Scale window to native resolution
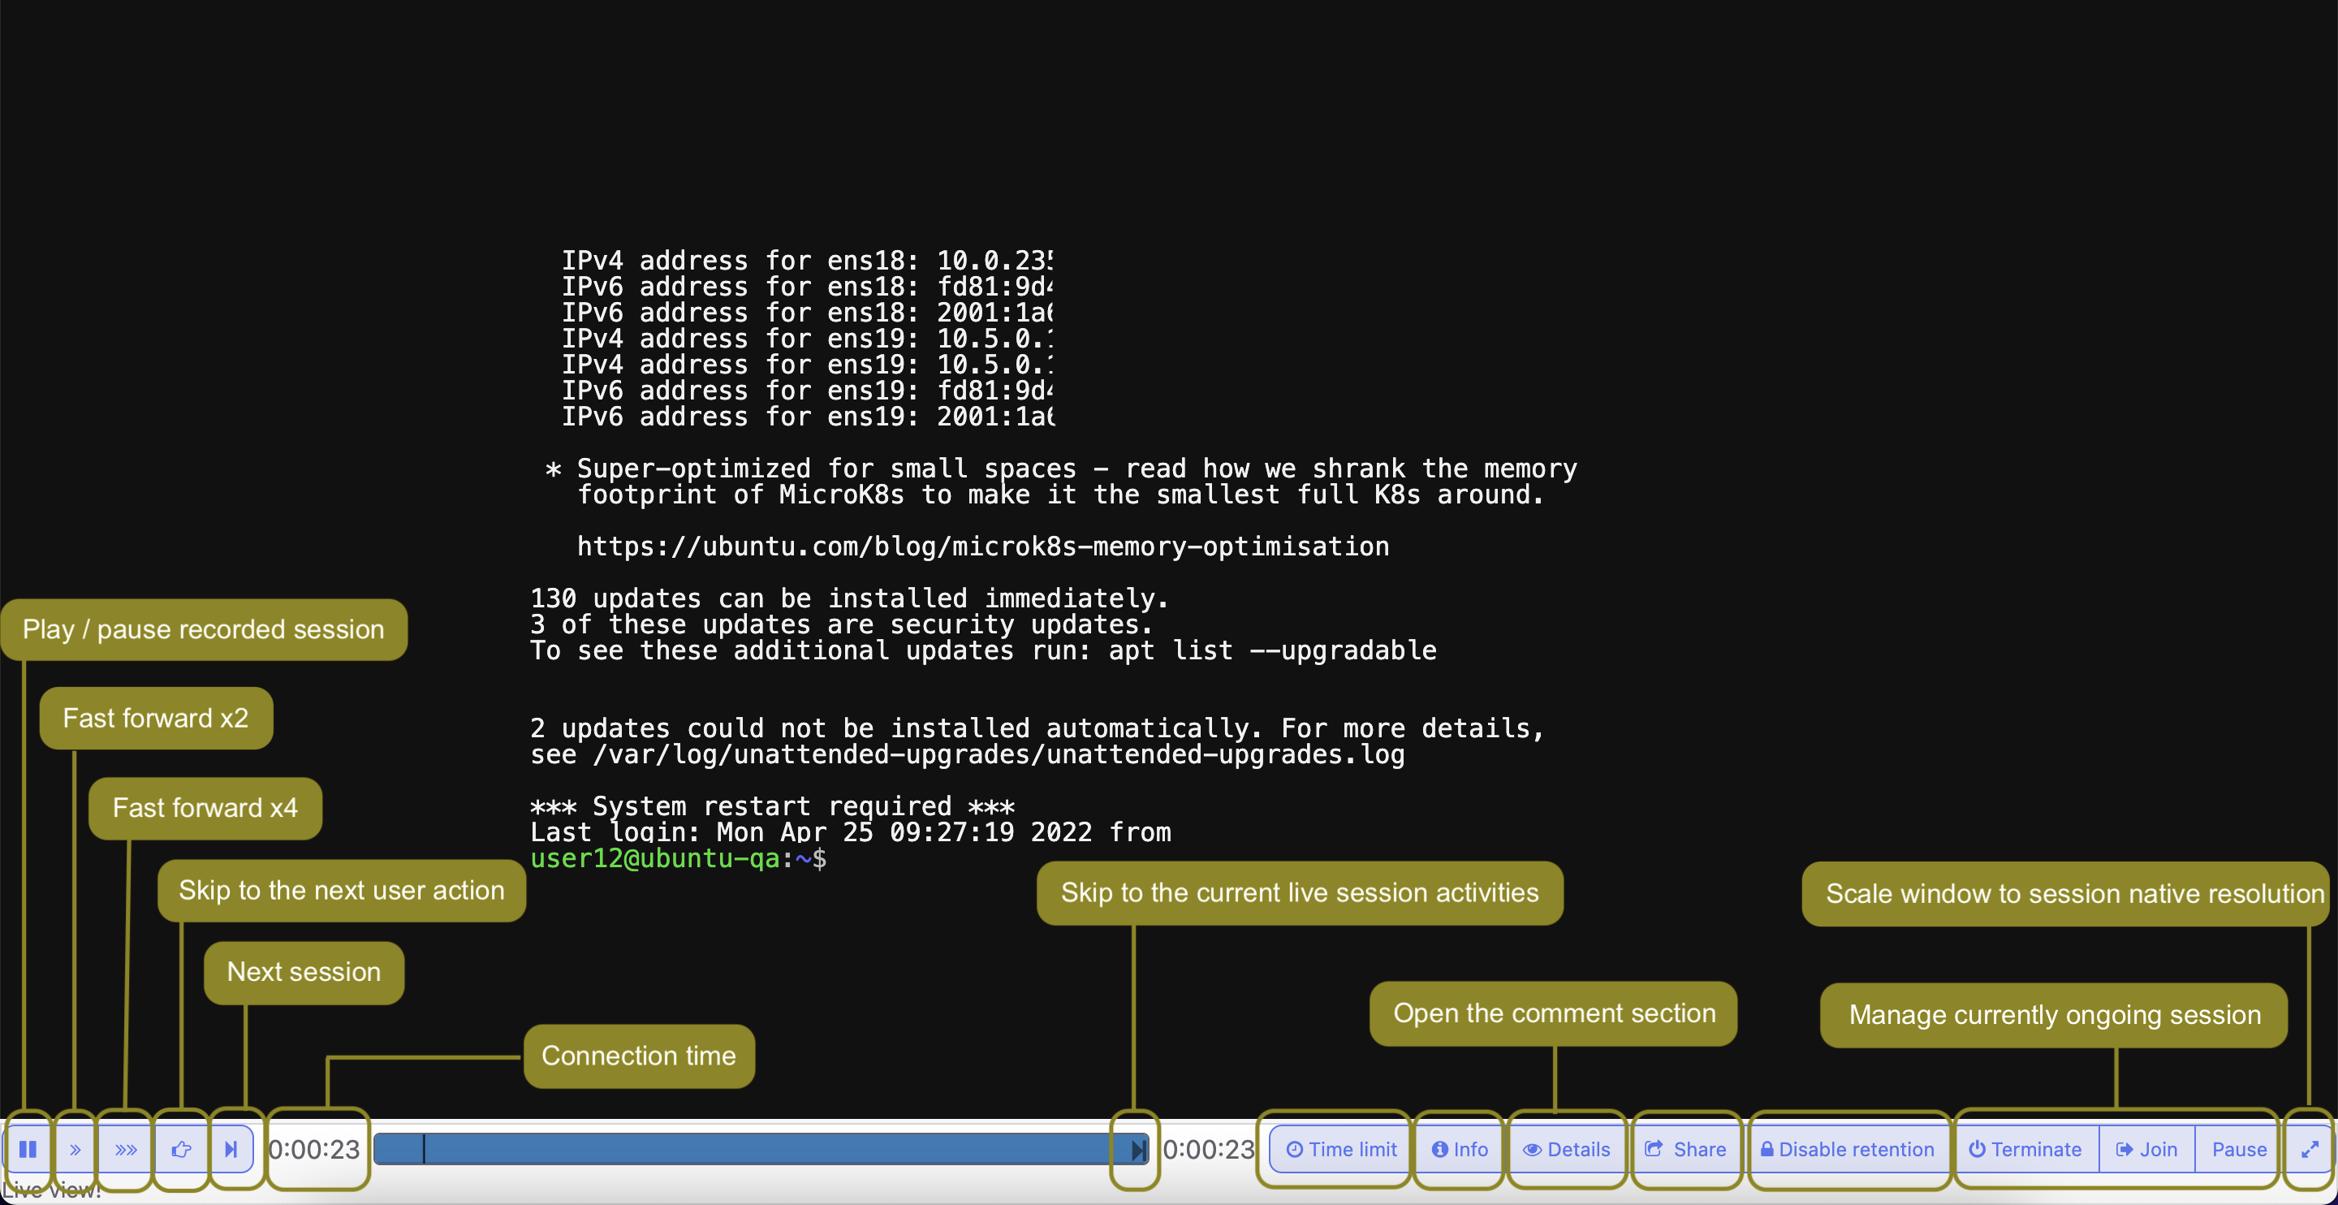Image resolution: width=2338 pixels, height=1205 pixels. click(x=2309, y=1150)
